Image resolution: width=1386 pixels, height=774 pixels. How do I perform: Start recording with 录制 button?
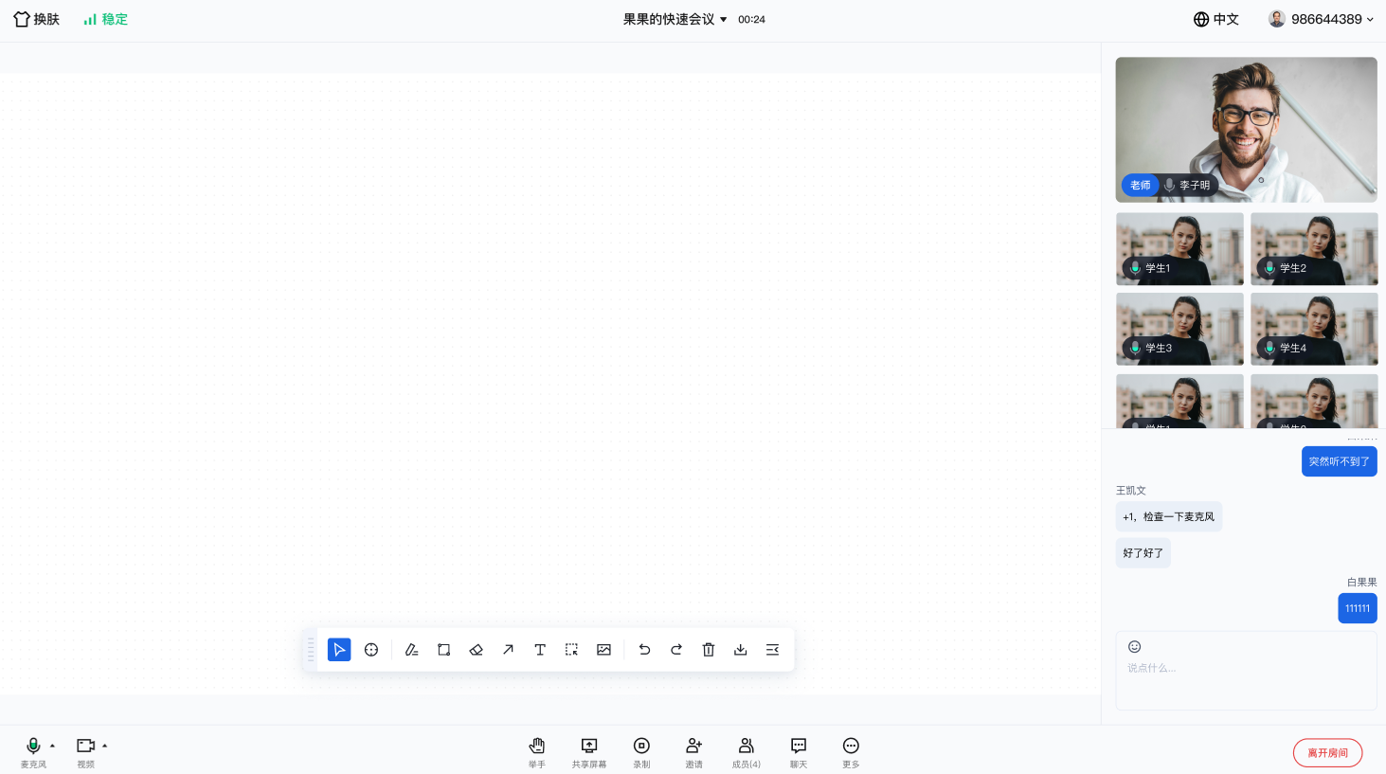[x=641, y=752]
